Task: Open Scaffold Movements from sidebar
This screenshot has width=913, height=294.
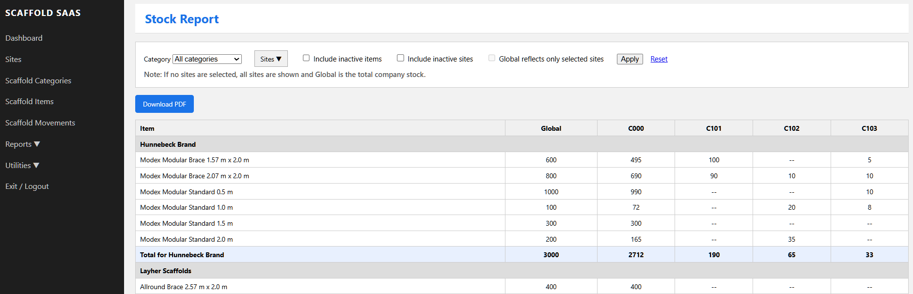Action: [40, 123]
